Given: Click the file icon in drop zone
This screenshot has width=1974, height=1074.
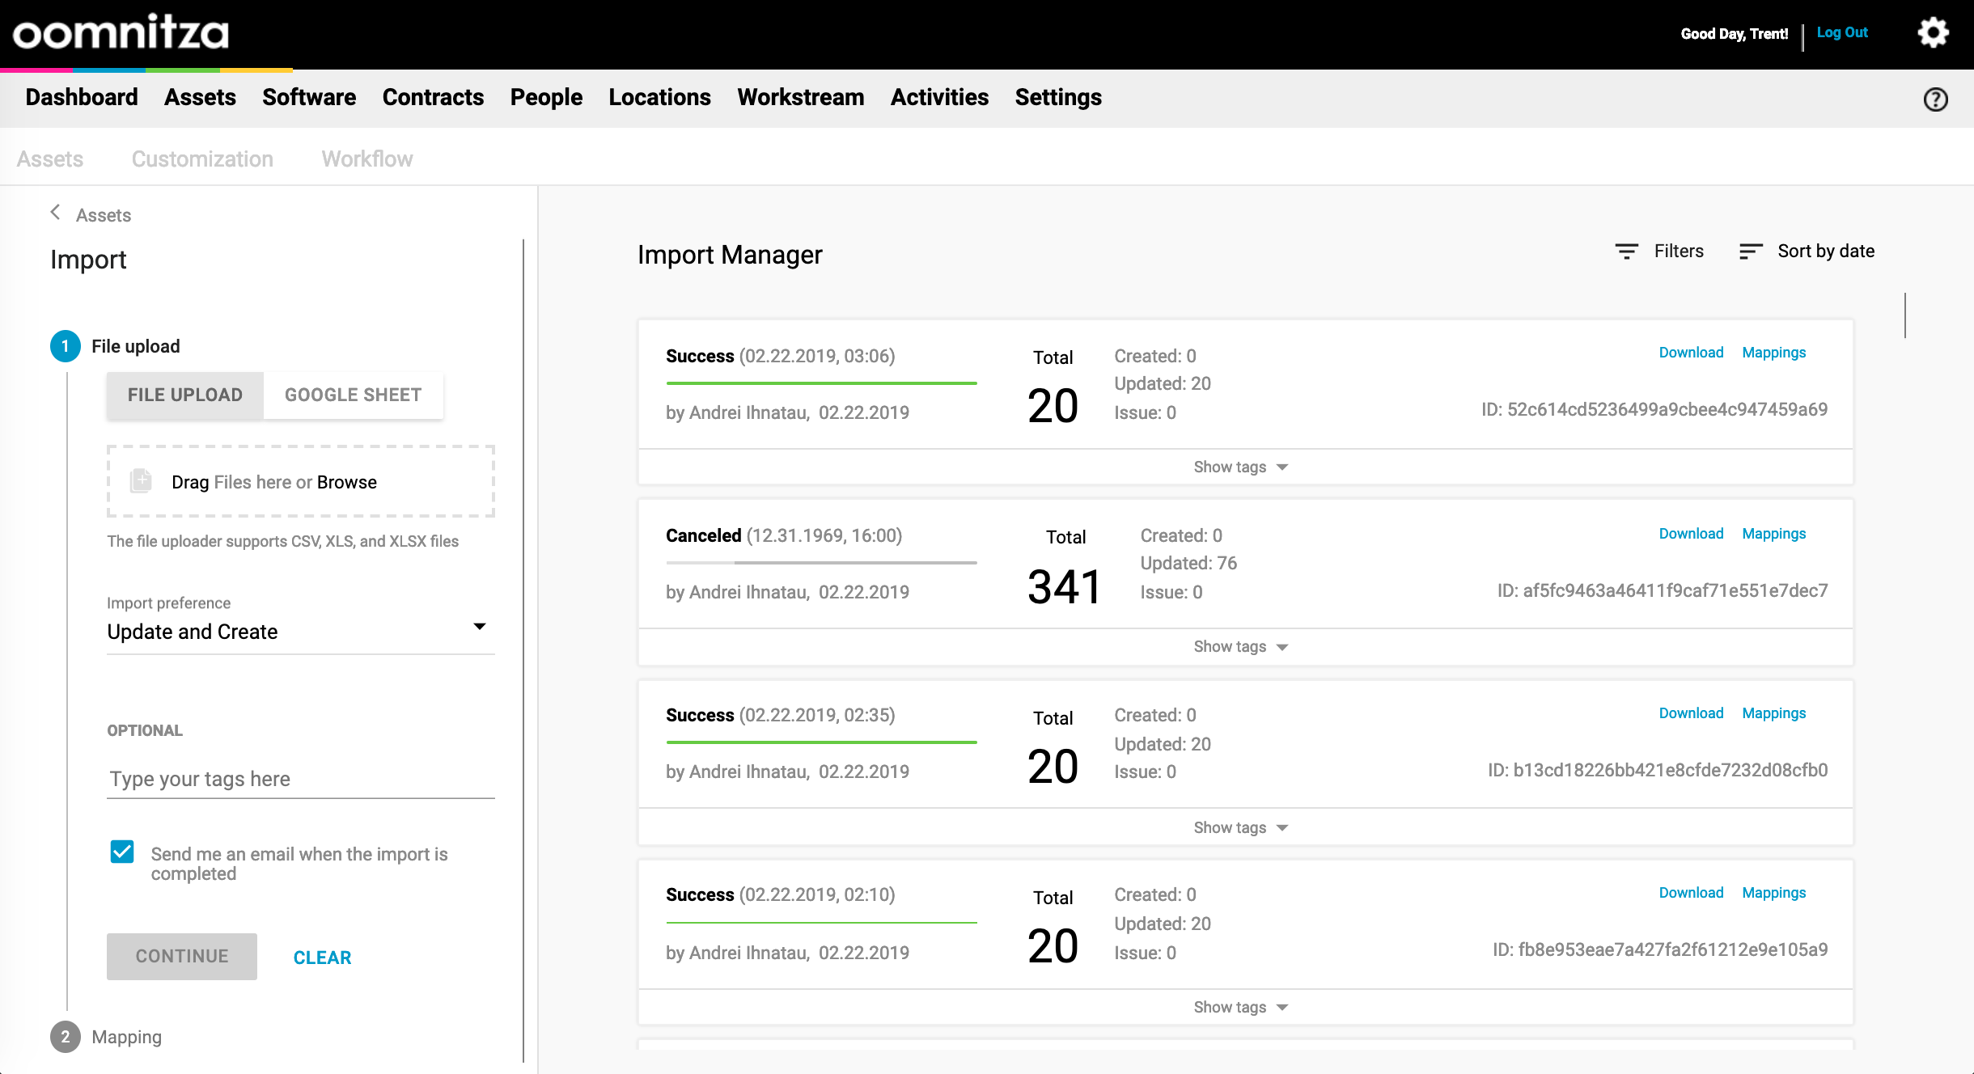Looking at the screenshot, I should point(141,481).
